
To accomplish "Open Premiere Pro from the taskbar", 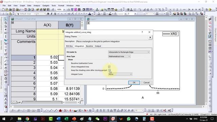I will point(105,119).
